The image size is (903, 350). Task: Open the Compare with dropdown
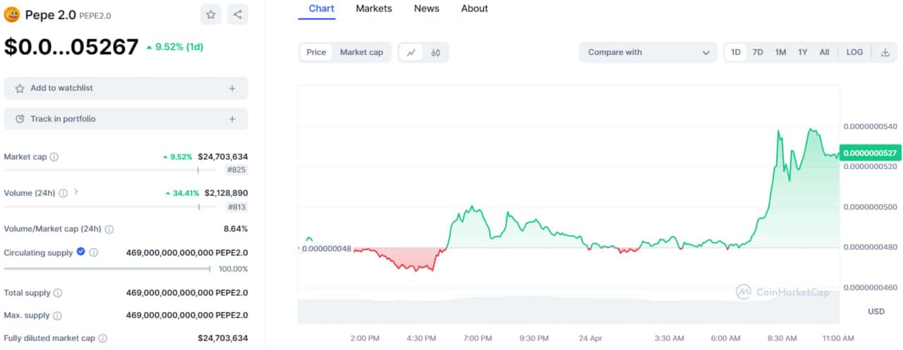(x=648, y=52)
